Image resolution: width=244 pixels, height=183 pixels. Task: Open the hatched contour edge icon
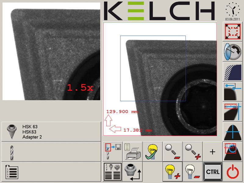pos(233,72)
